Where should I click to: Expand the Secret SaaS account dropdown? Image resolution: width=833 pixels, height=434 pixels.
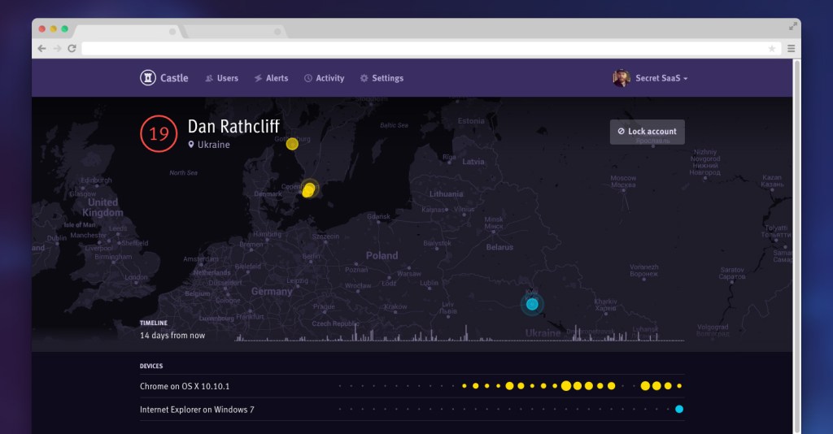tap(661, 78)
